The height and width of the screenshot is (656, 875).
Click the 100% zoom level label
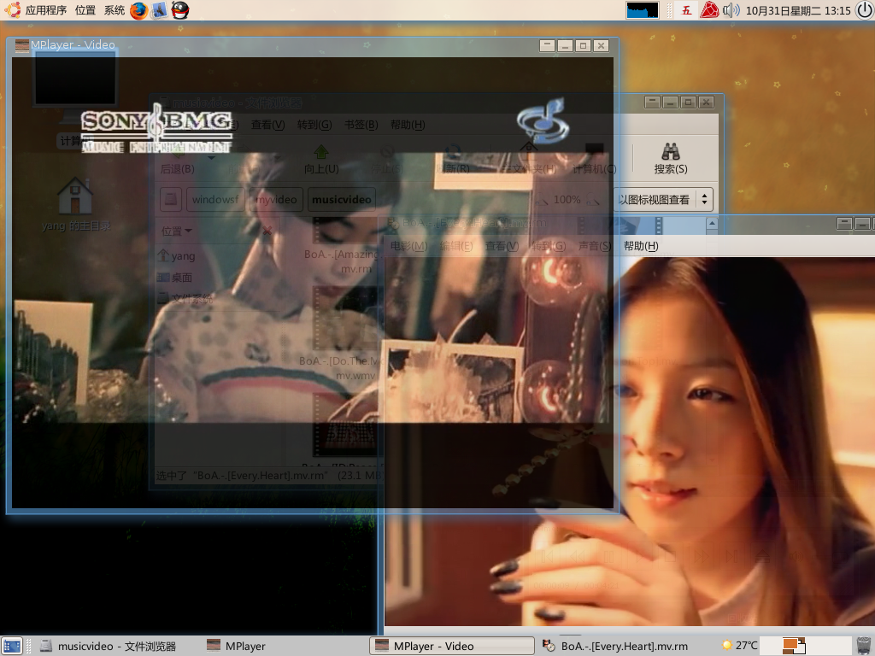click(x=567, y=200)
